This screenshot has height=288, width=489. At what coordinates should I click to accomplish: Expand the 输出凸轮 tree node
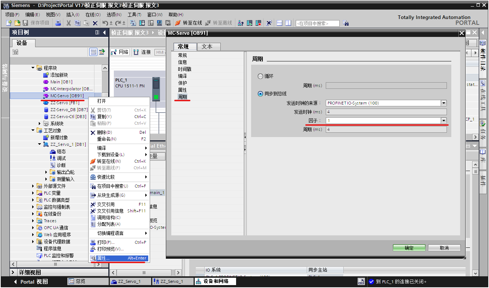46,172
